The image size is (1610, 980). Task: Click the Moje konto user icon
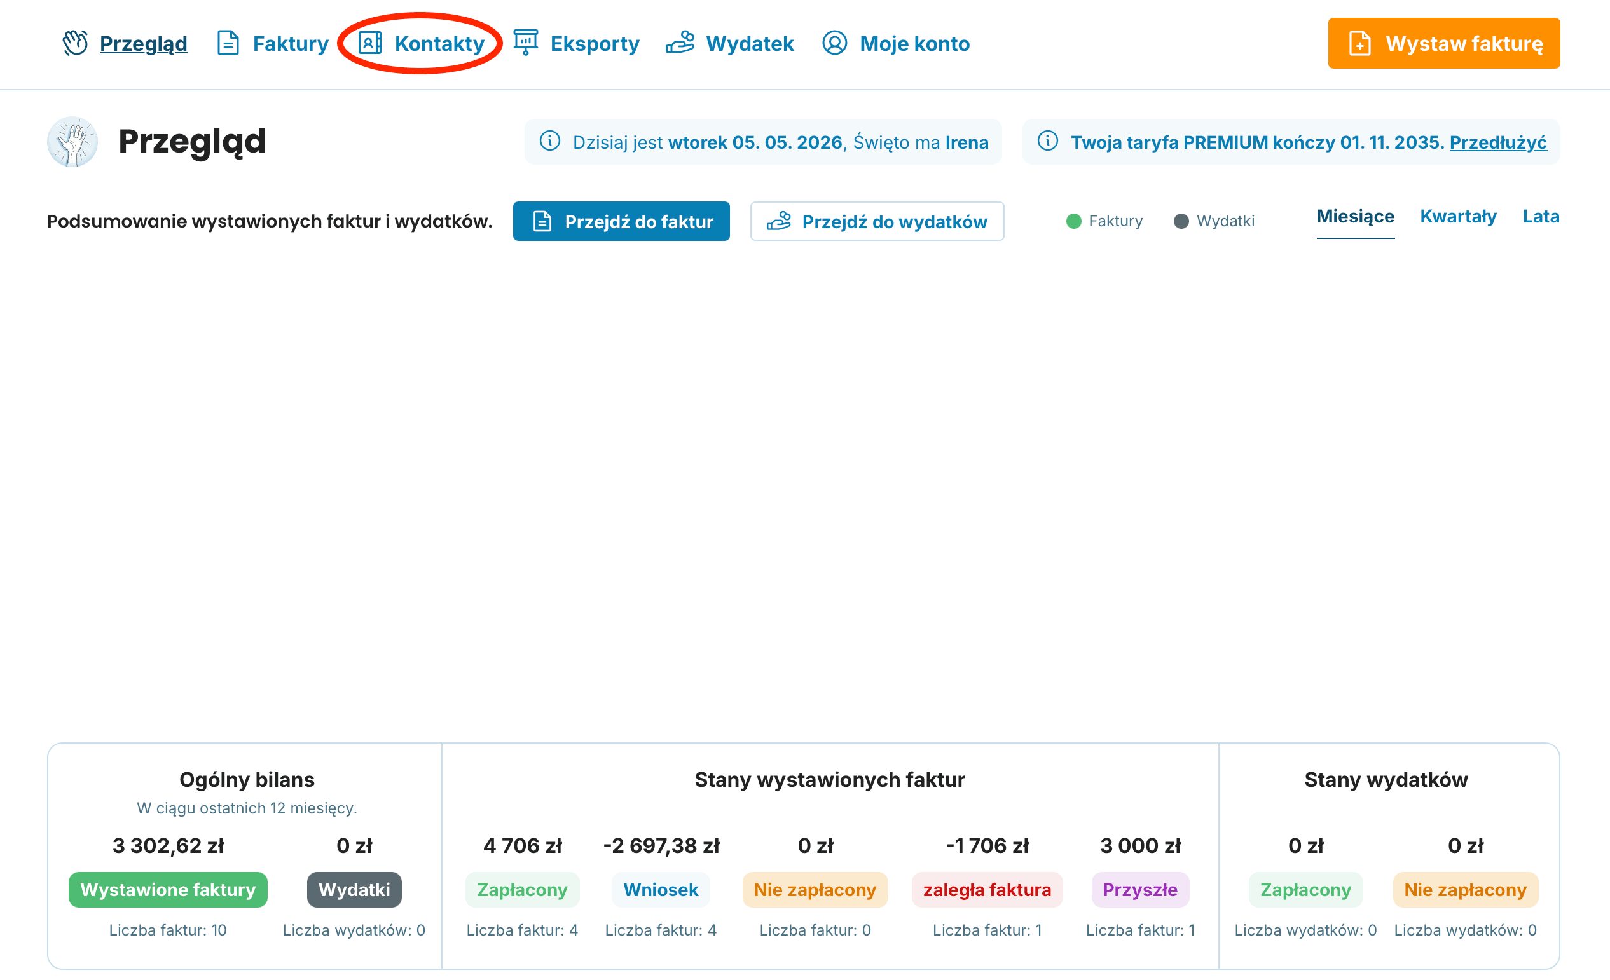point(834,43)
